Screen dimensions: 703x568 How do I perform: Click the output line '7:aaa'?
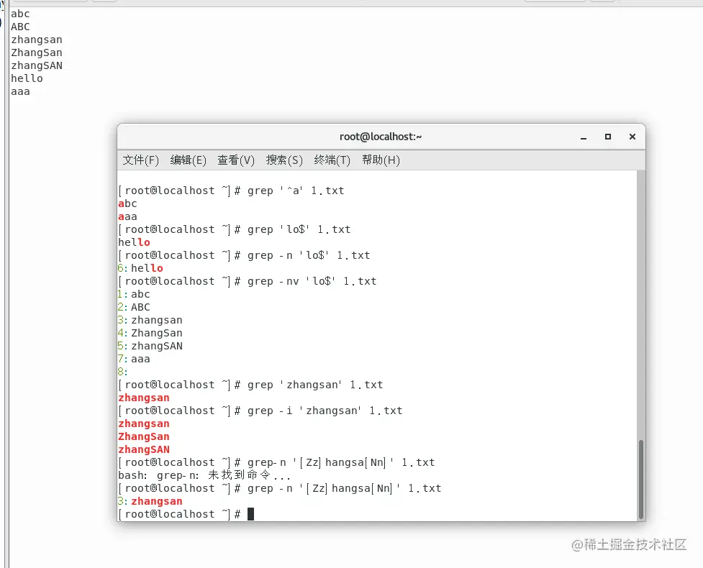tap(134, 359)
